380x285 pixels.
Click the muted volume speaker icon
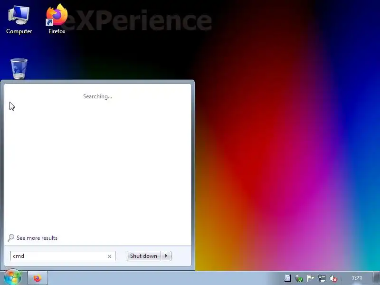tap(333, 278)
